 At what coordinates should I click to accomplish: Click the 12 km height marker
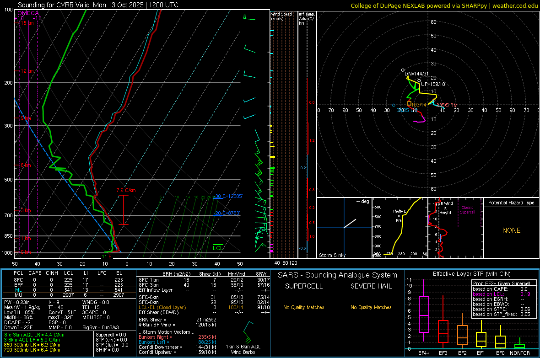[x=27, y=71]
